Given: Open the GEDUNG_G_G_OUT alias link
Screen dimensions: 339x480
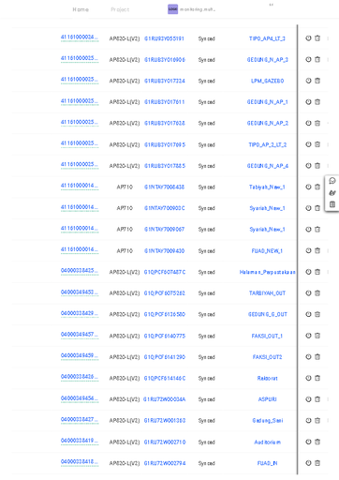Looking at the screenshot, I should coord(267,314).
